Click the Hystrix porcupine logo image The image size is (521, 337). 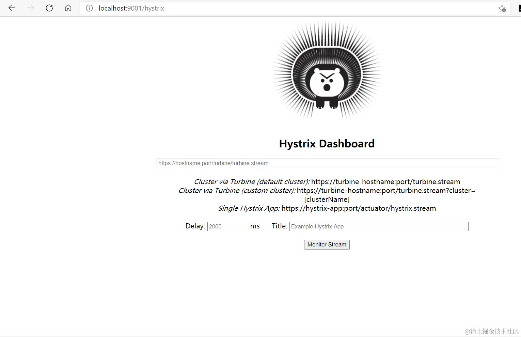(327, 70)
